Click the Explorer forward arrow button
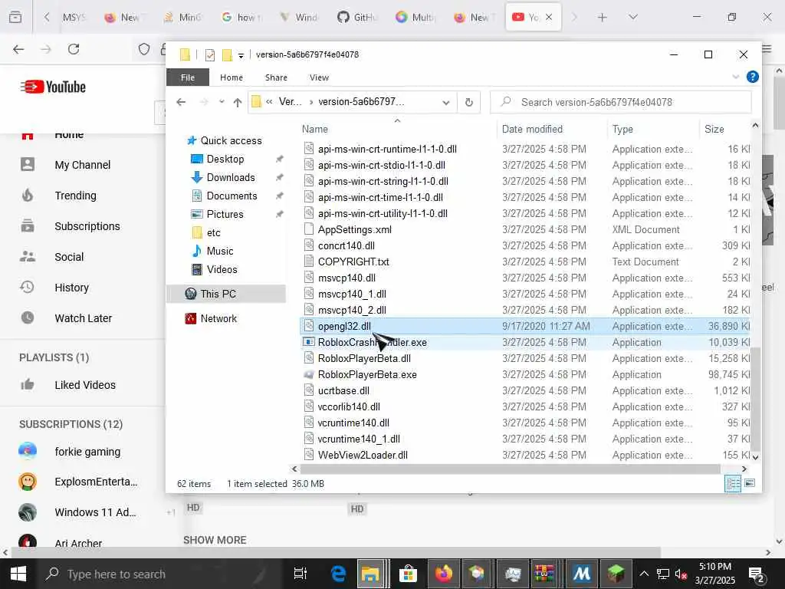 pyautogui.click(x=203, y=102)
